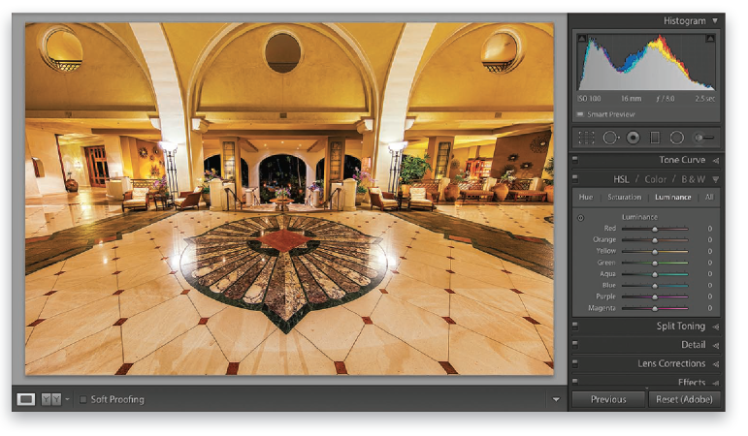Collapse the Histogram panel
The image size is (748, 436).
coord(716,20)
